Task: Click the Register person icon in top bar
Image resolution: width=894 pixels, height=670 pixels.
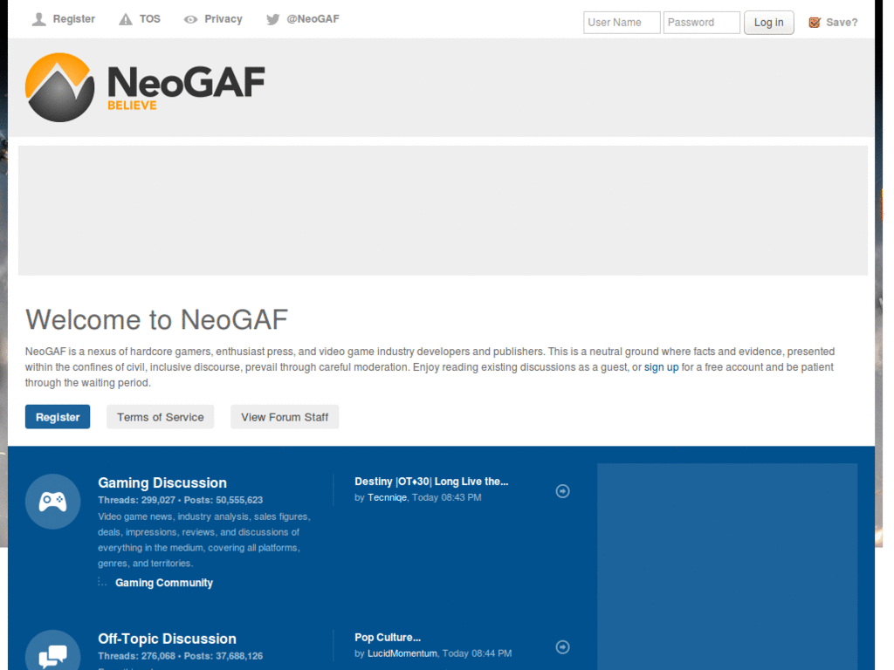Action: [x=38, y=19]
